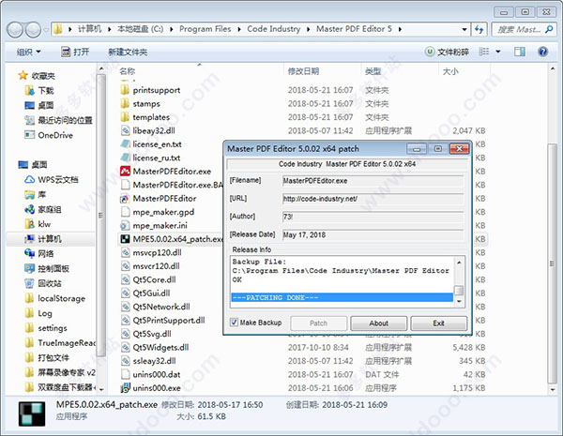Select the stamps folder
Screen dimensions: 563x436
pos(146,104)
